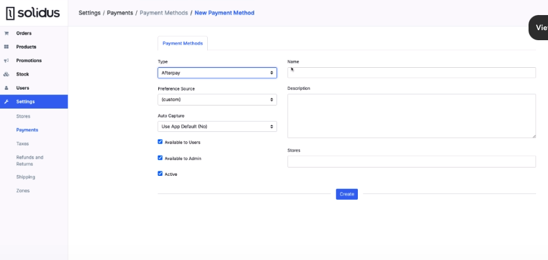Uncheck the Available to Admin checkbox
Image resolution: width=548 pixels, height=260 pixels.
pos(160,158)
